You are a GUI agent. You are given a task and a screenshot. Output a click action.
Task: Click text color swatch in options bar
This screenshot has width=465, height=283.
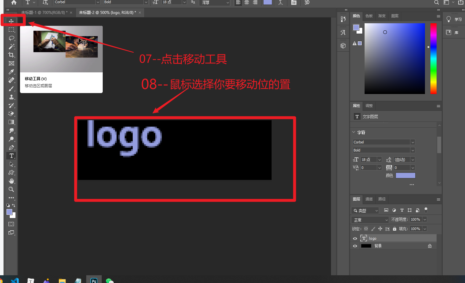(x=268, y=2)
